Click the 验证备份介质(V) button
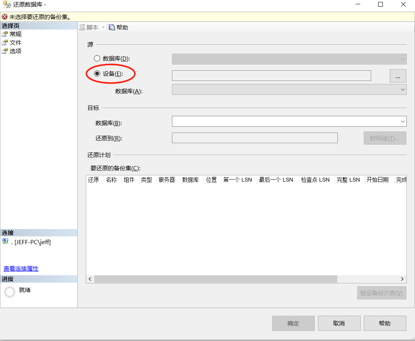The image size is (415, 341). [x=382, y=293]
